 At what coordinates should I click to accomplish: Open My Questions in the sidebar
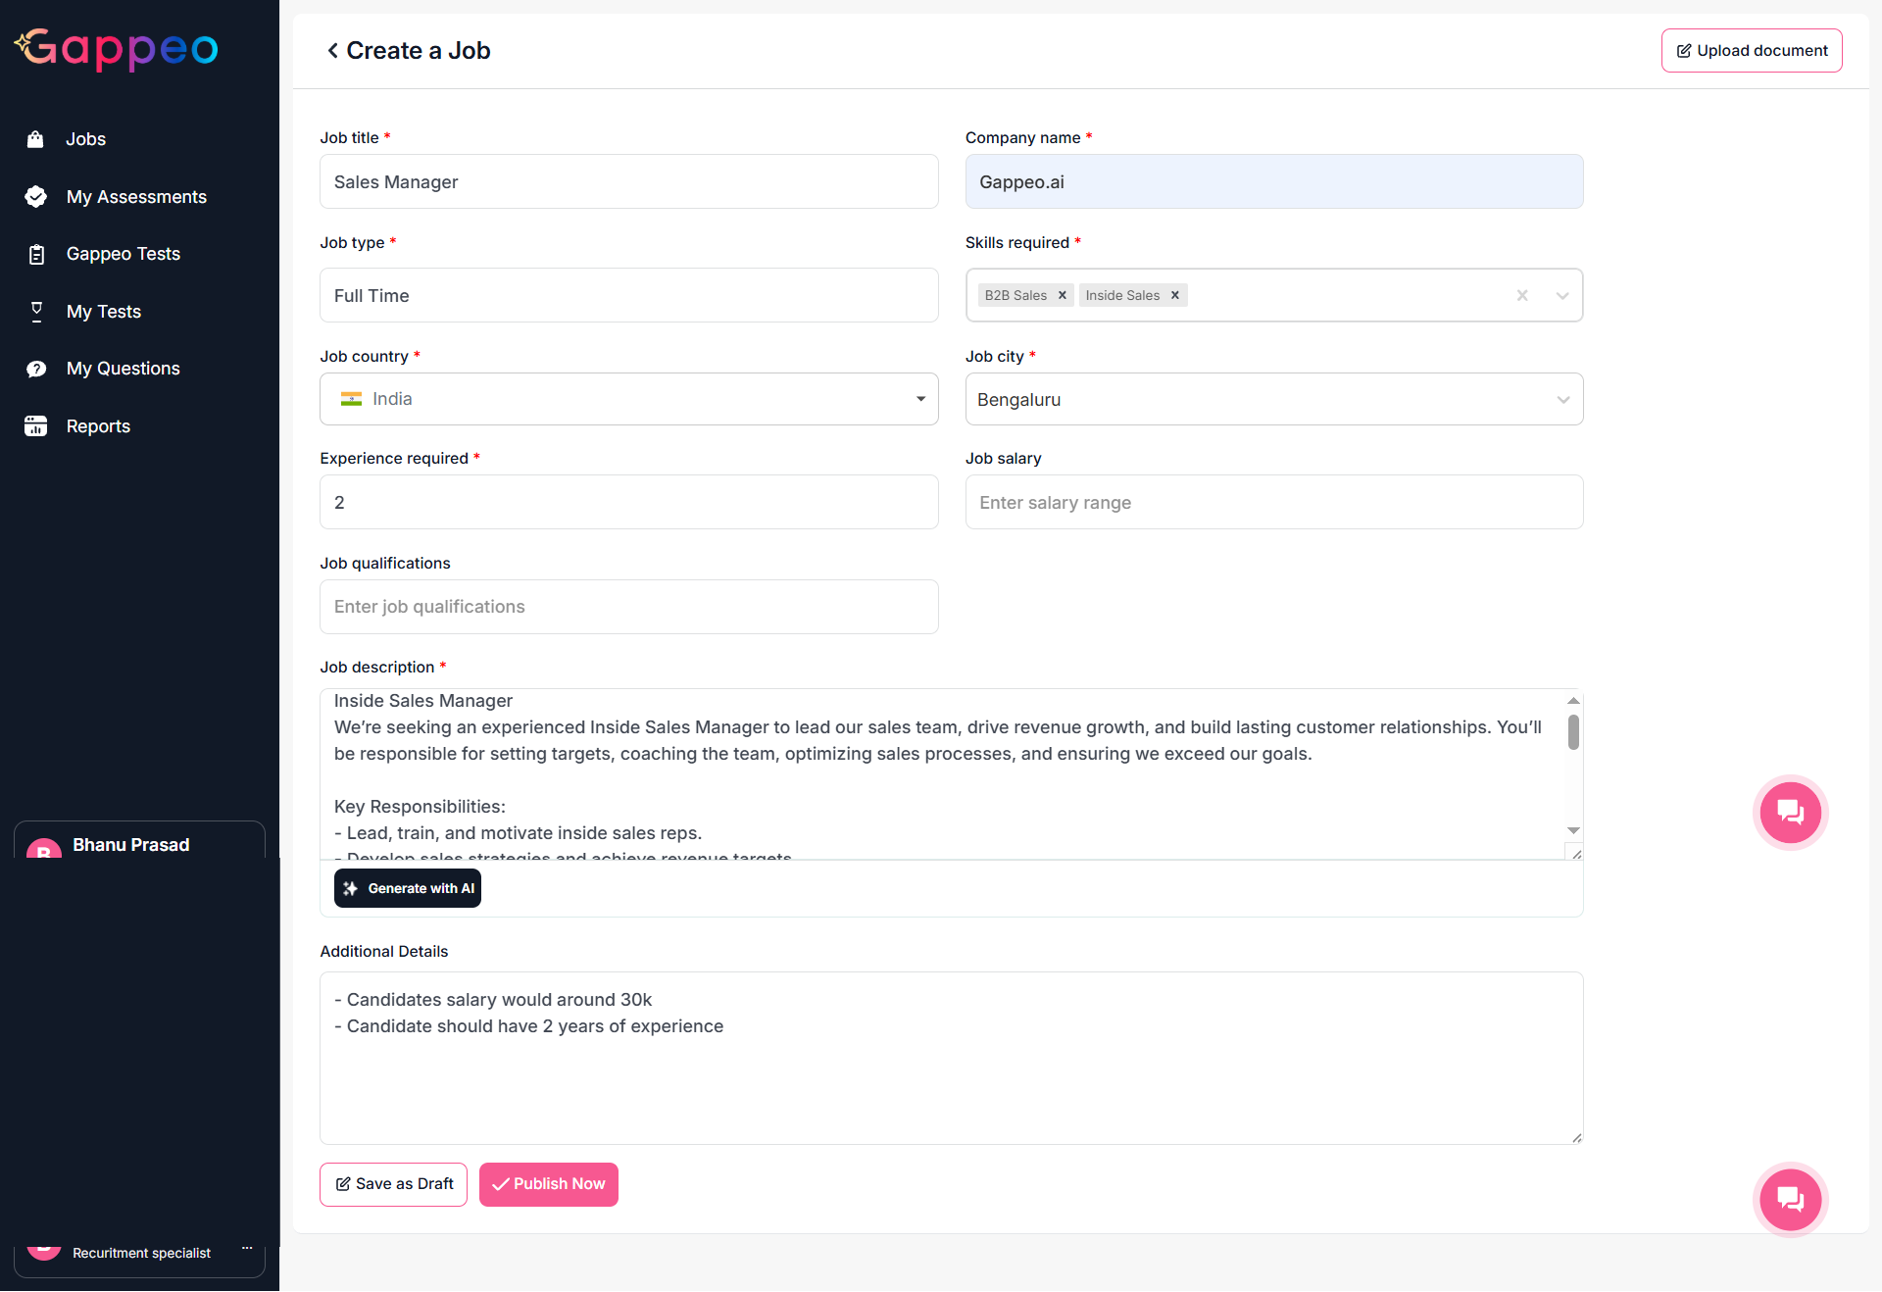click(124, 369)
